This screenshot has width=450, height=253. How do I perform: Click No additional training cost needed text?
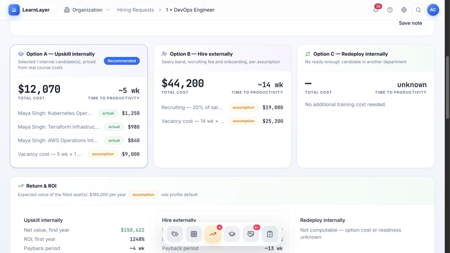pyautogui.click(x=345, y=104)
